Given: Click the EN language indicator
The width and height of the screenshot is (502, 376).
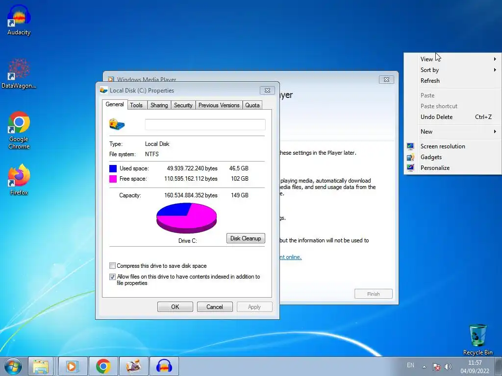Looking at the screenshot, I should coord(410,365).
